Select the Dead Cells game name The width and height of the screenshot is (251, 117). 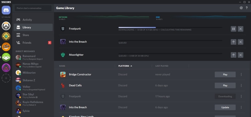point(75,85)
